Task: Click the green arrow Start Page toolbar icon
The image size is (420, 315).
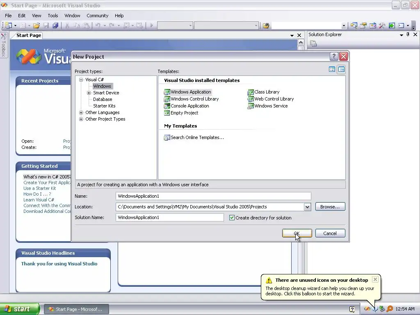Action: click(392, 26)
